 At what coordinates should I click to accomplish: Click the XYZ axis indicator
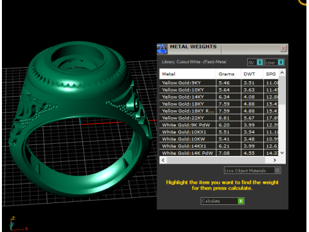(x=18, y=224)
